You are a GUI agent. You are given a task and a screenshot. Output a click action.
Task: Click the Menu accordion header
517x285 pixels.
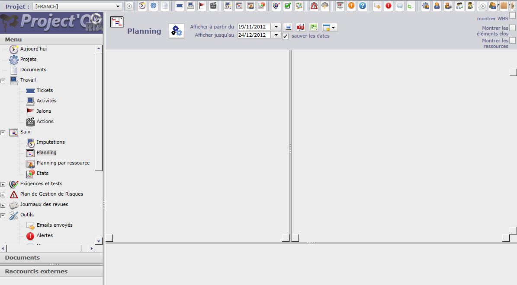tap(51, 39)
